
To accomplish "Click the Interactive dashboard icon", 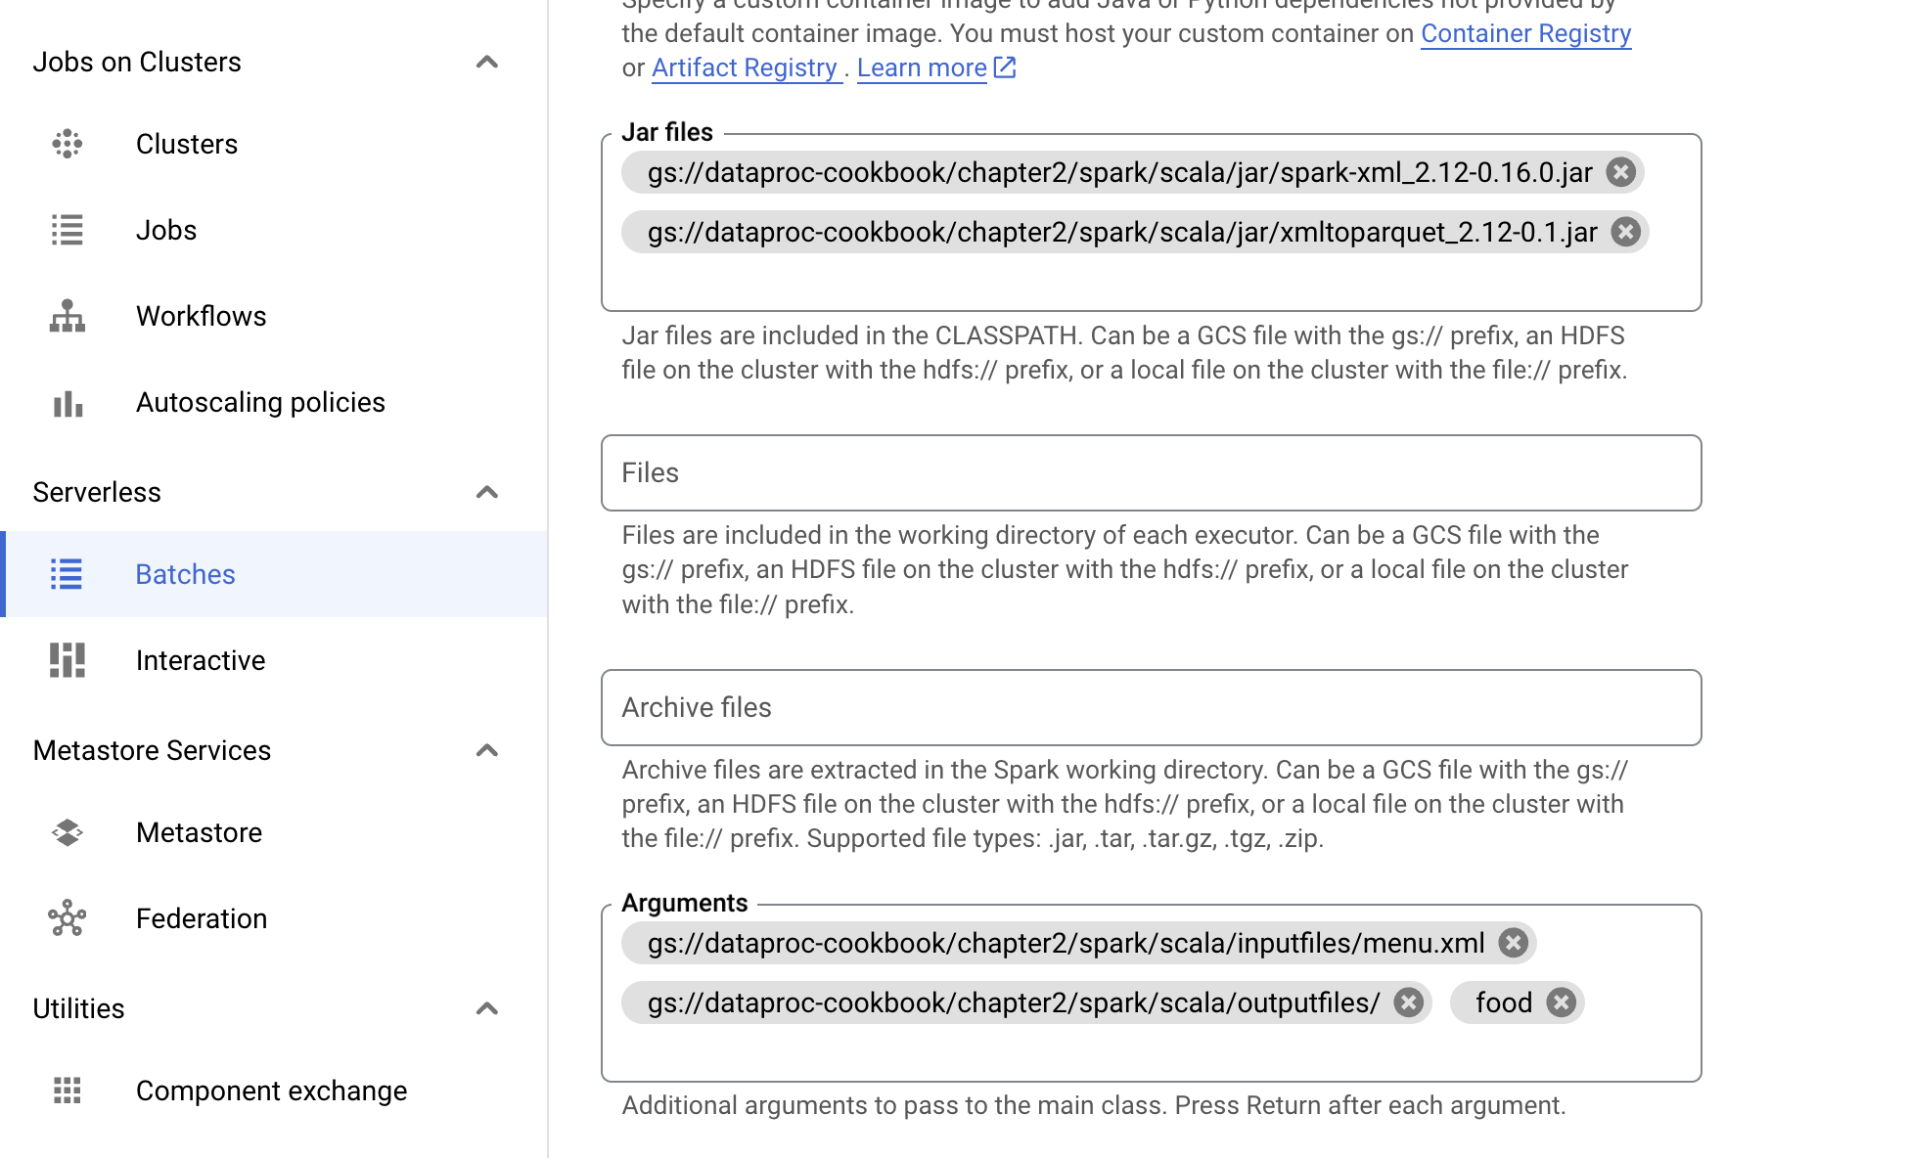I will click(67, 660).
